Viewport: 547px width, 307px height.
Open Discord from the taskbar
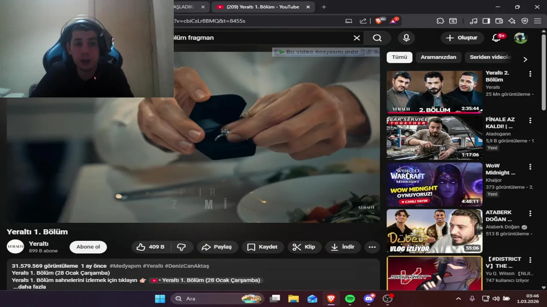click(x=369, y=298)
